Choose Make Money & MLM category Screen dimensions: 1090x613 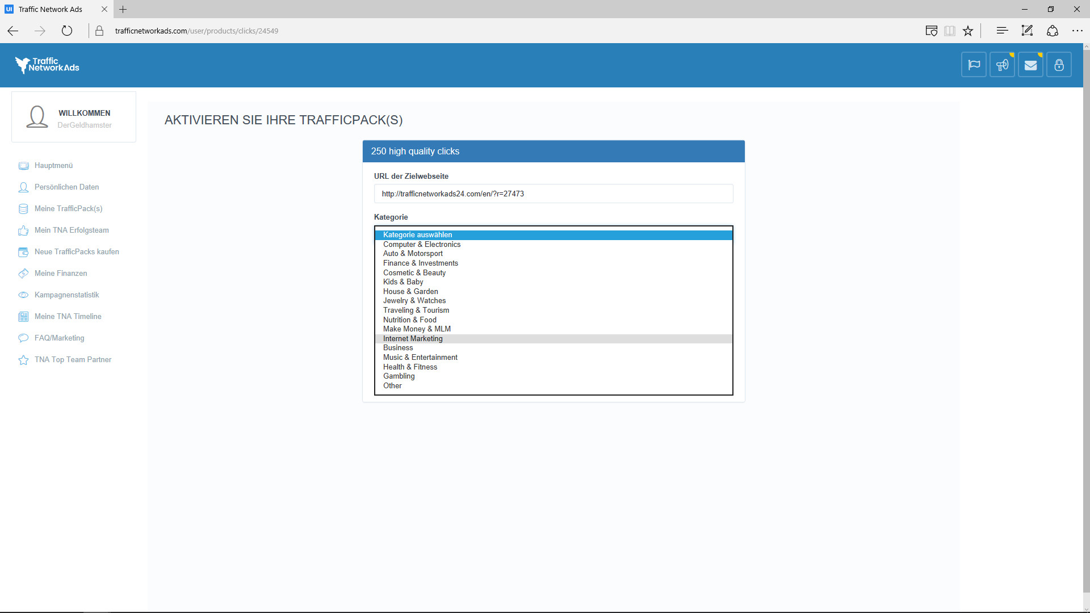coord(417,329)
